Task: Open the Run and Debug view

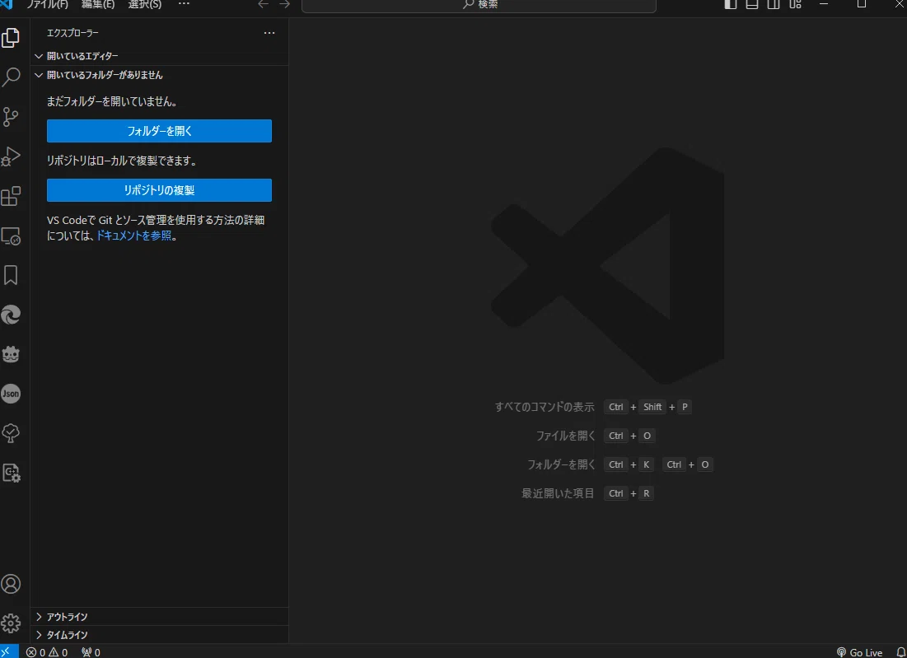Action: click(11, 156)
